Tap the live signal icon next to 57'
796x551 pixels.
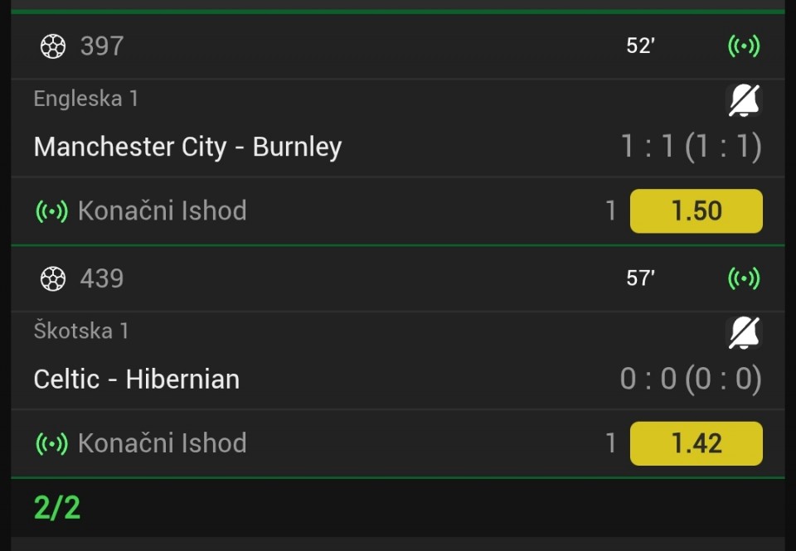point(744,278)
